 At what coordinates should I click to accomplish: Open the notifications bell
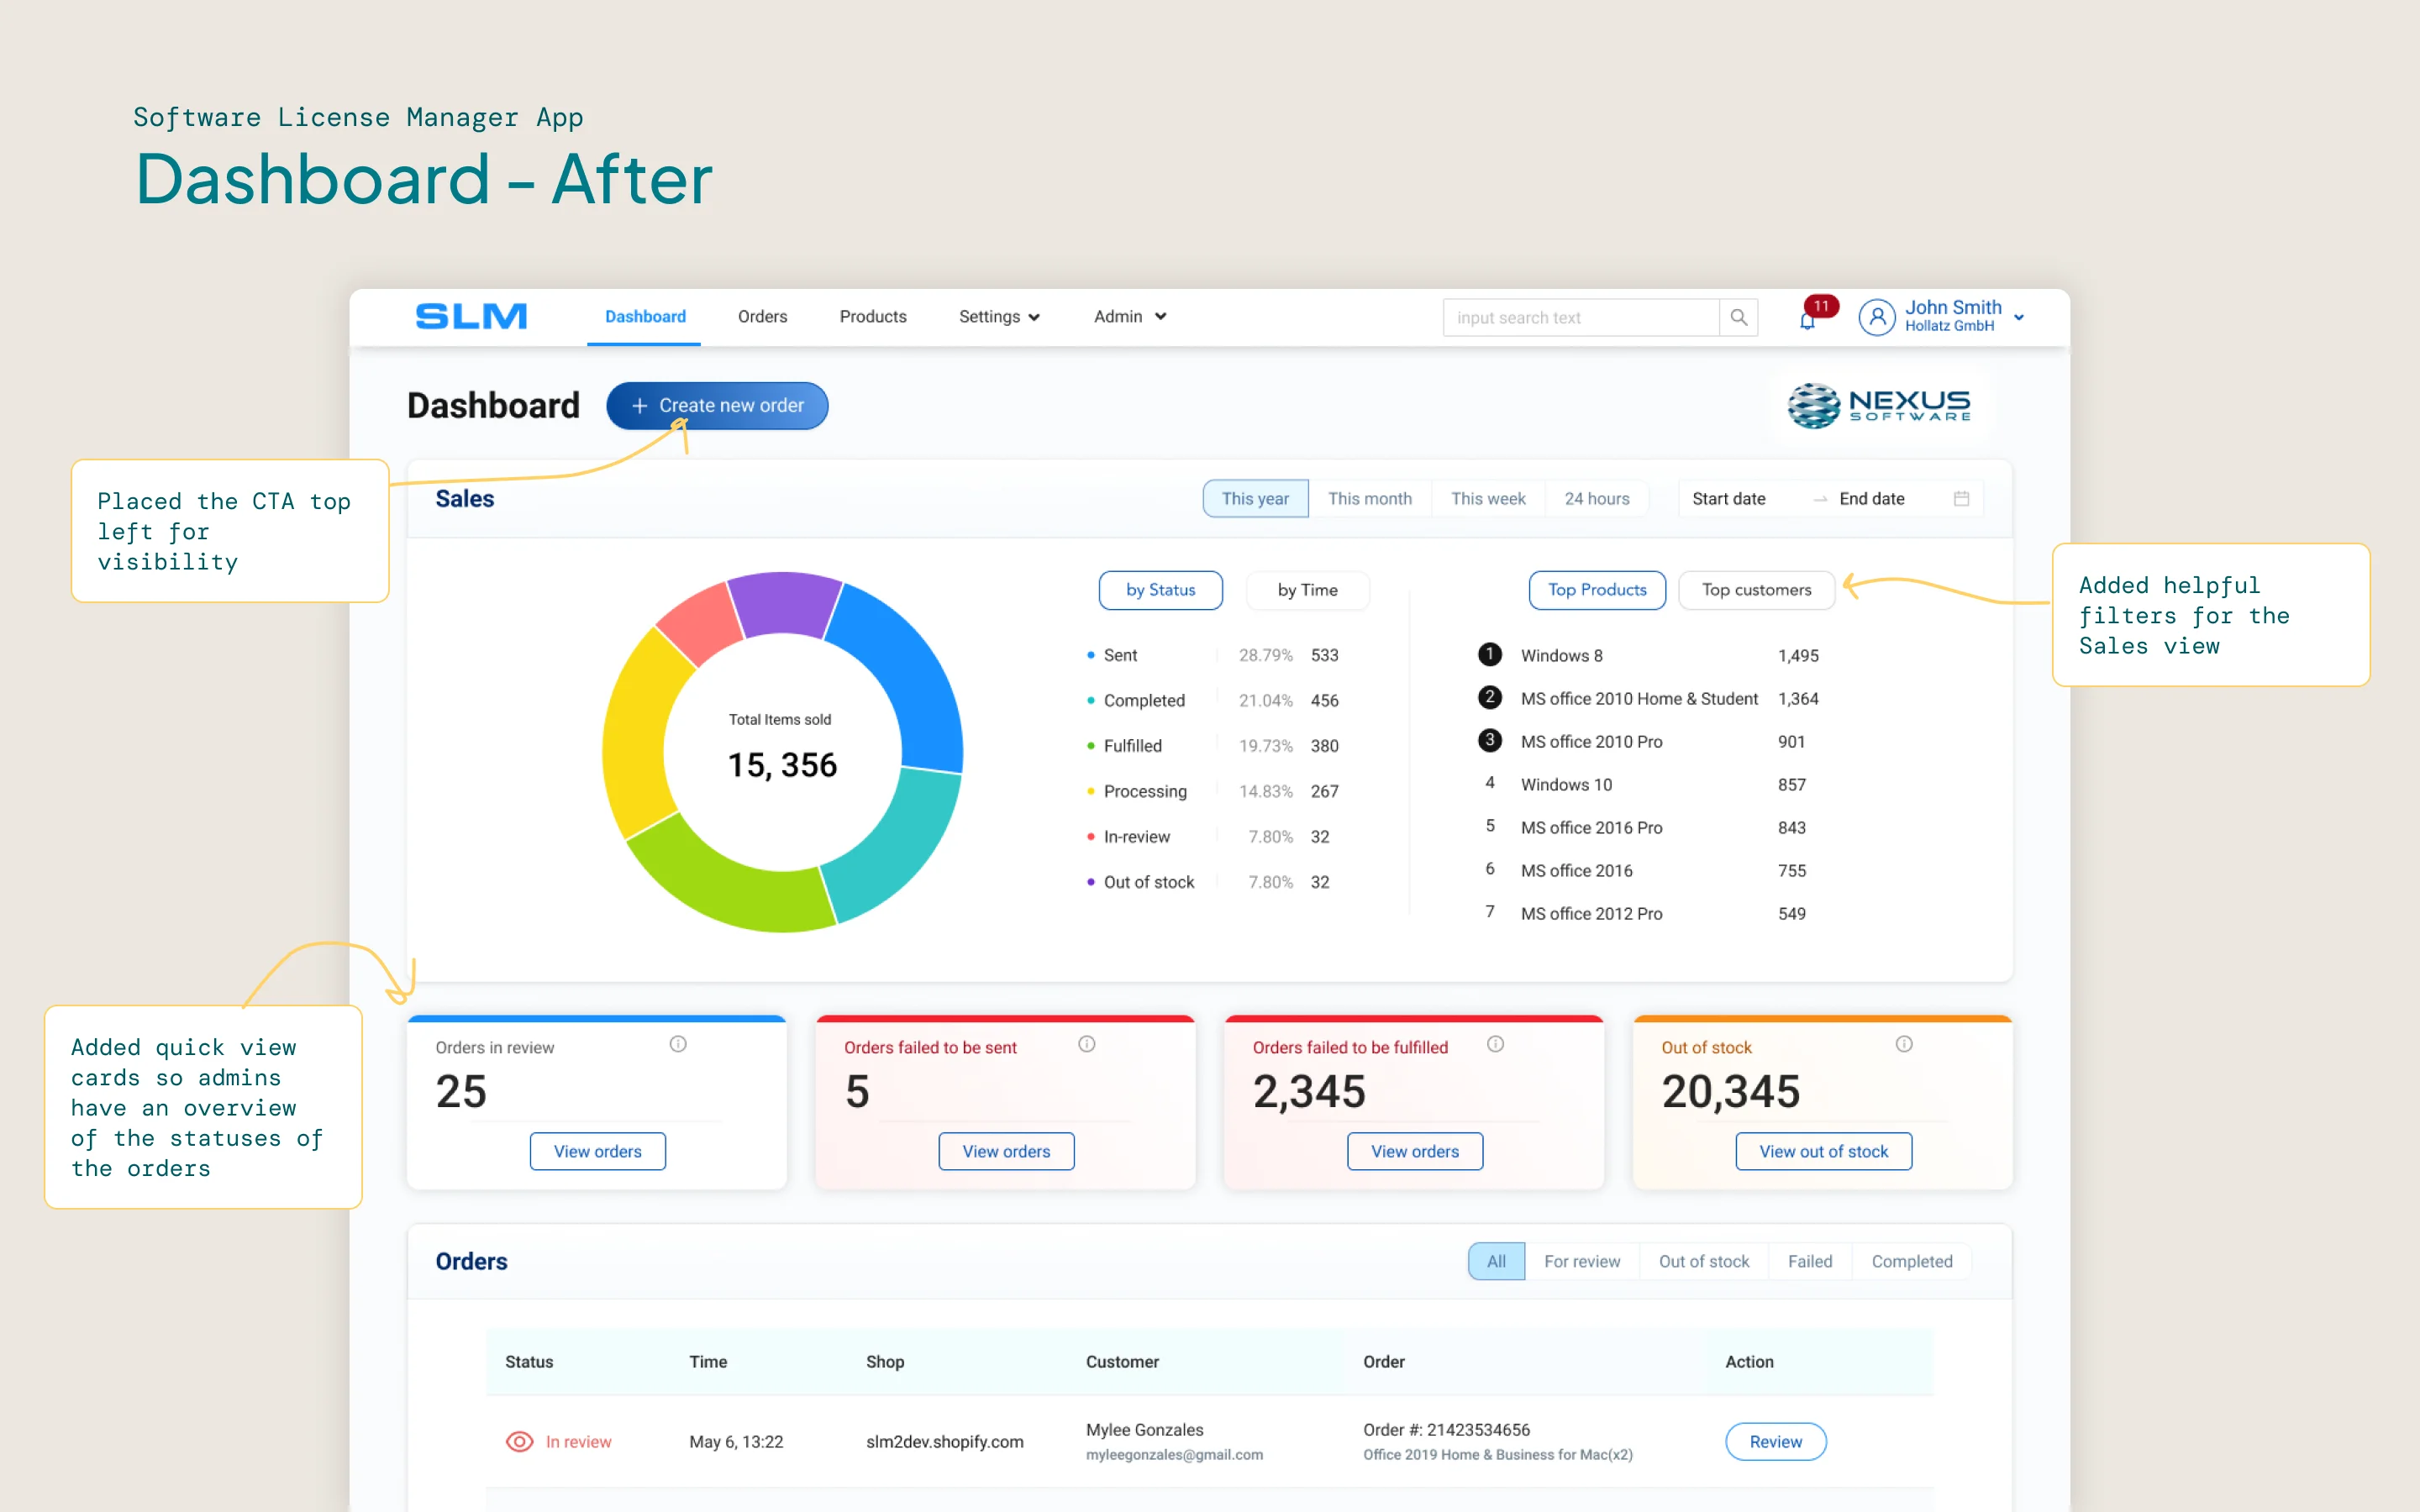click(1807, 321)
